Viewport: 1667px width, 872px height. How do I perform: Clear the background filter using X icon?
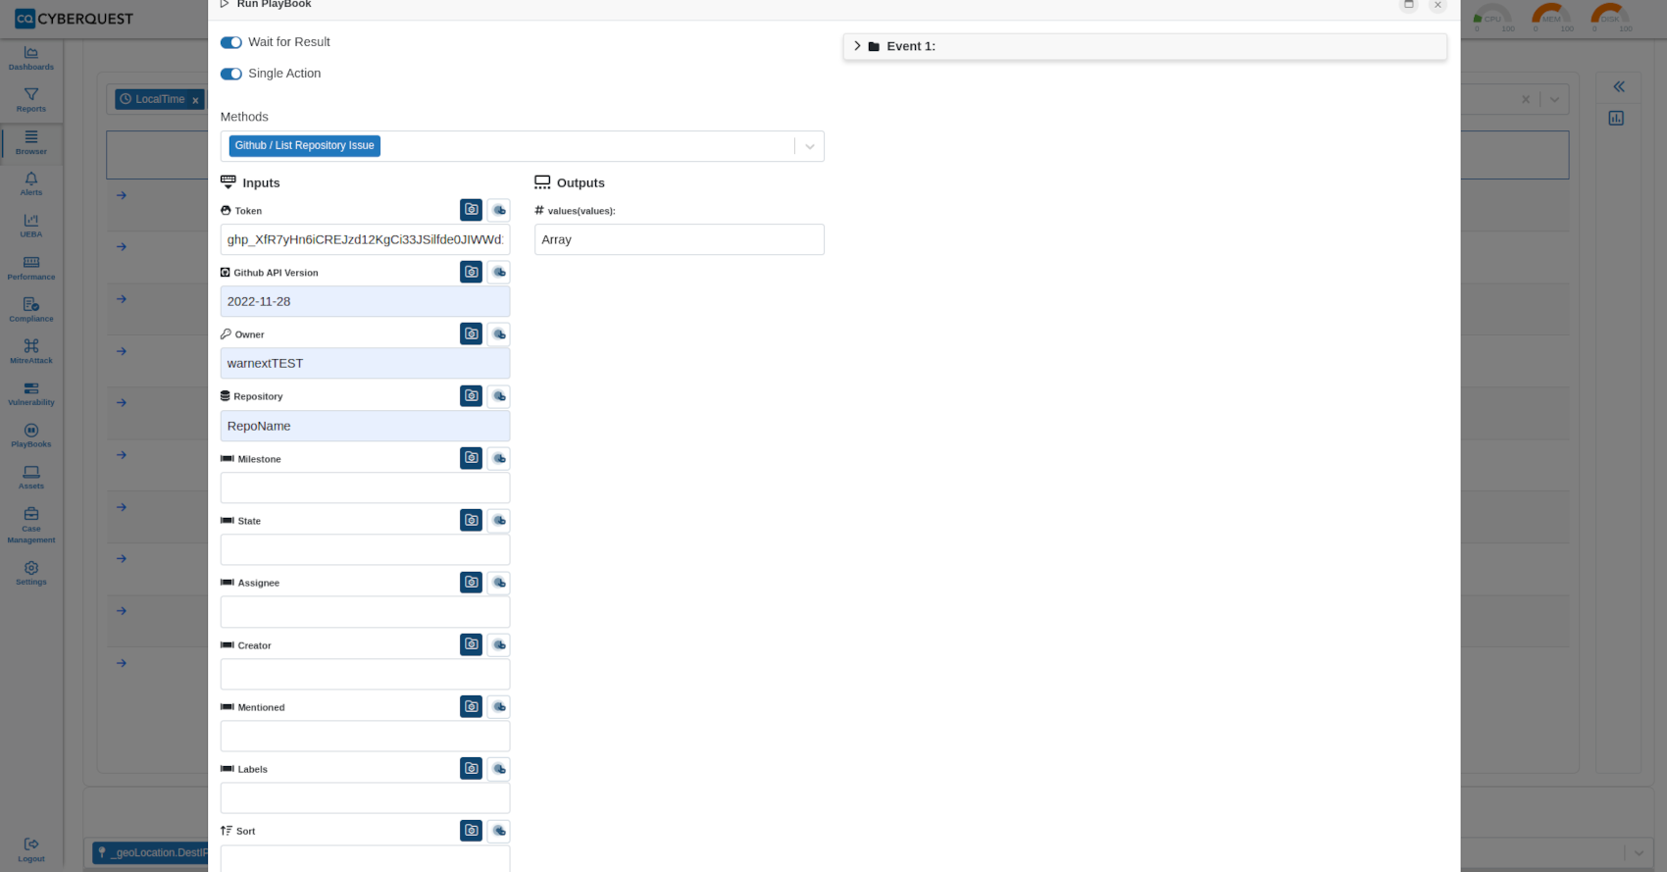coord(1526,99)
